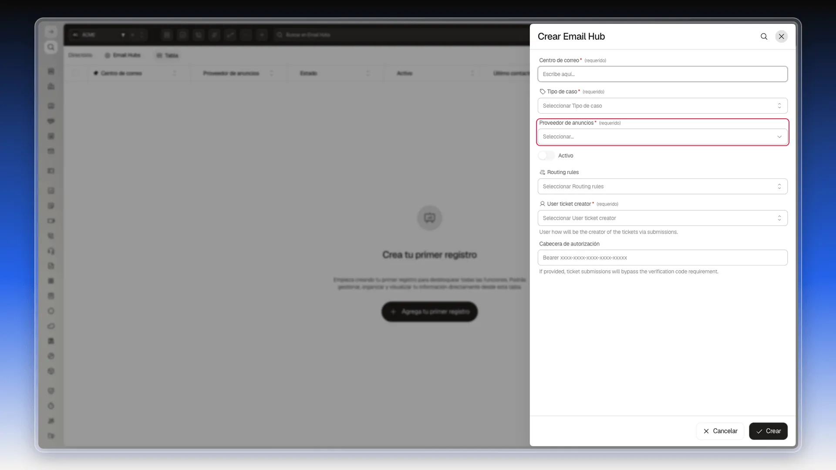Click the Estado column header in background table
The height and width of the screenshot is (470, 836).
[334, 73]
